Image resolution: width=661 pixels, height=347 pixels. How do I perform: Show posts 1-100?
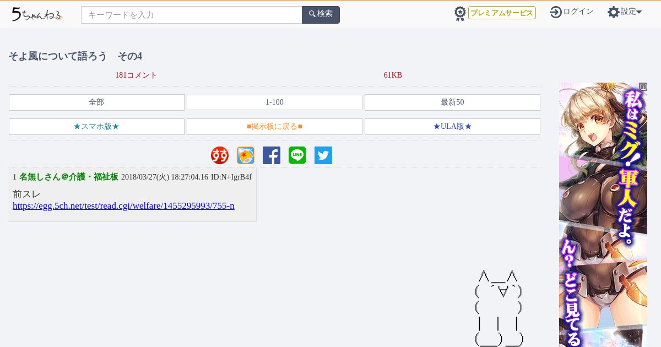point(274,102)
